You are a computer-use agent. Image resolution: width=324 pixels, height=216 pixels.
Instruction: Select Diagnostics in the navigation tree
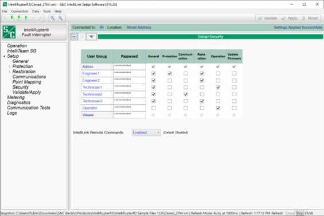tap(19, 103)
